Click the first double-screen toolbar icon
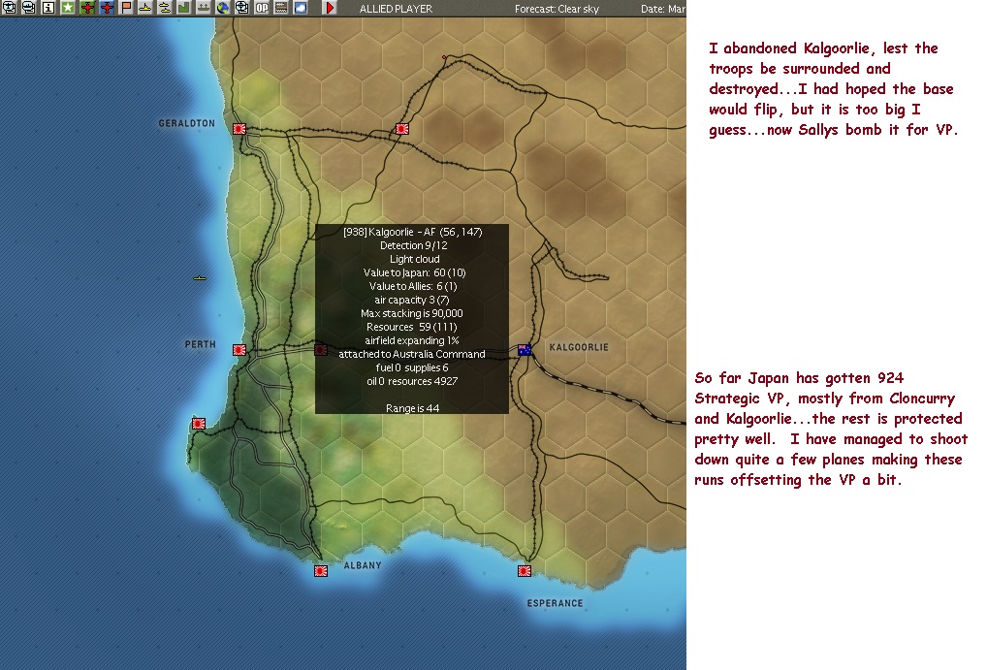 coord(9,8)
